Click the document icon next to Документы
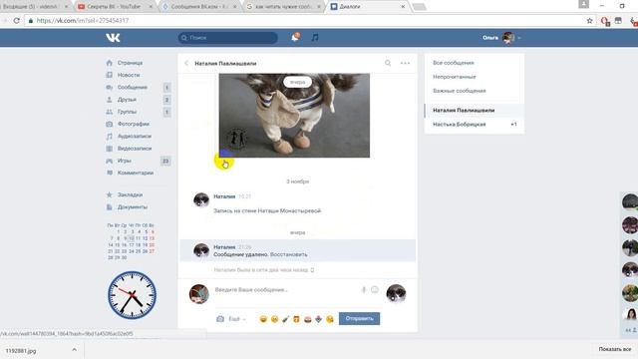 point(109,206)
